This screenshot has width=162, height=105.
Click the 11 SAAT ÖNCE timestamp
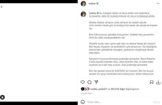(x=86, y=93)
